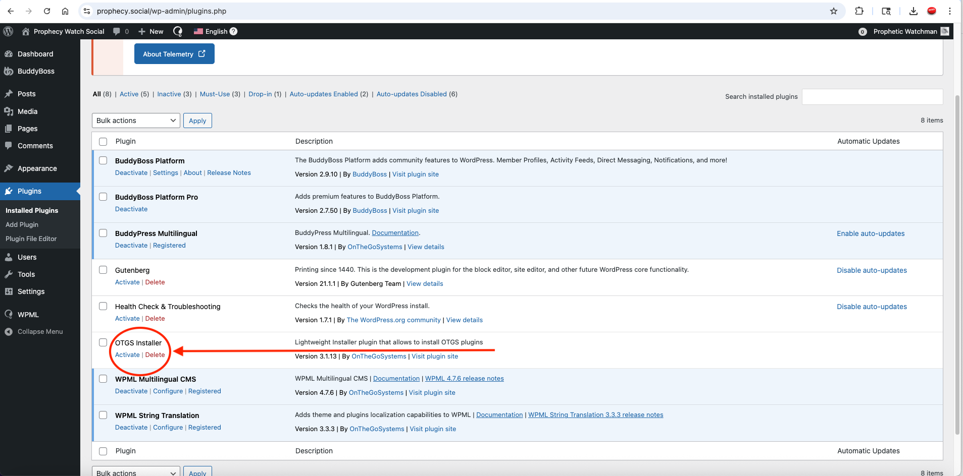This screenshot has width=963, height=476.
Task: Filter by Auto-updates Disabled
Action: [412, 94]
